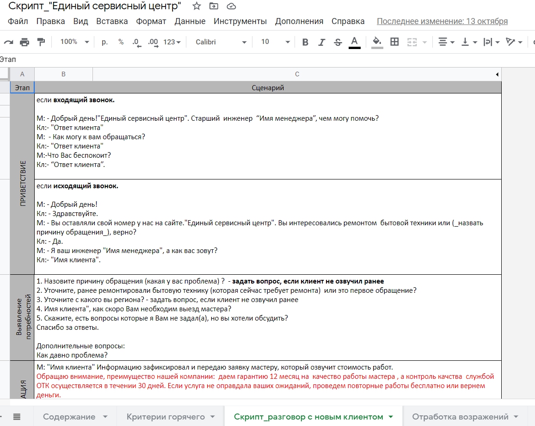
Task: Apply the р. currency format button
Action: pyautogui.click(x=105, y=42)
